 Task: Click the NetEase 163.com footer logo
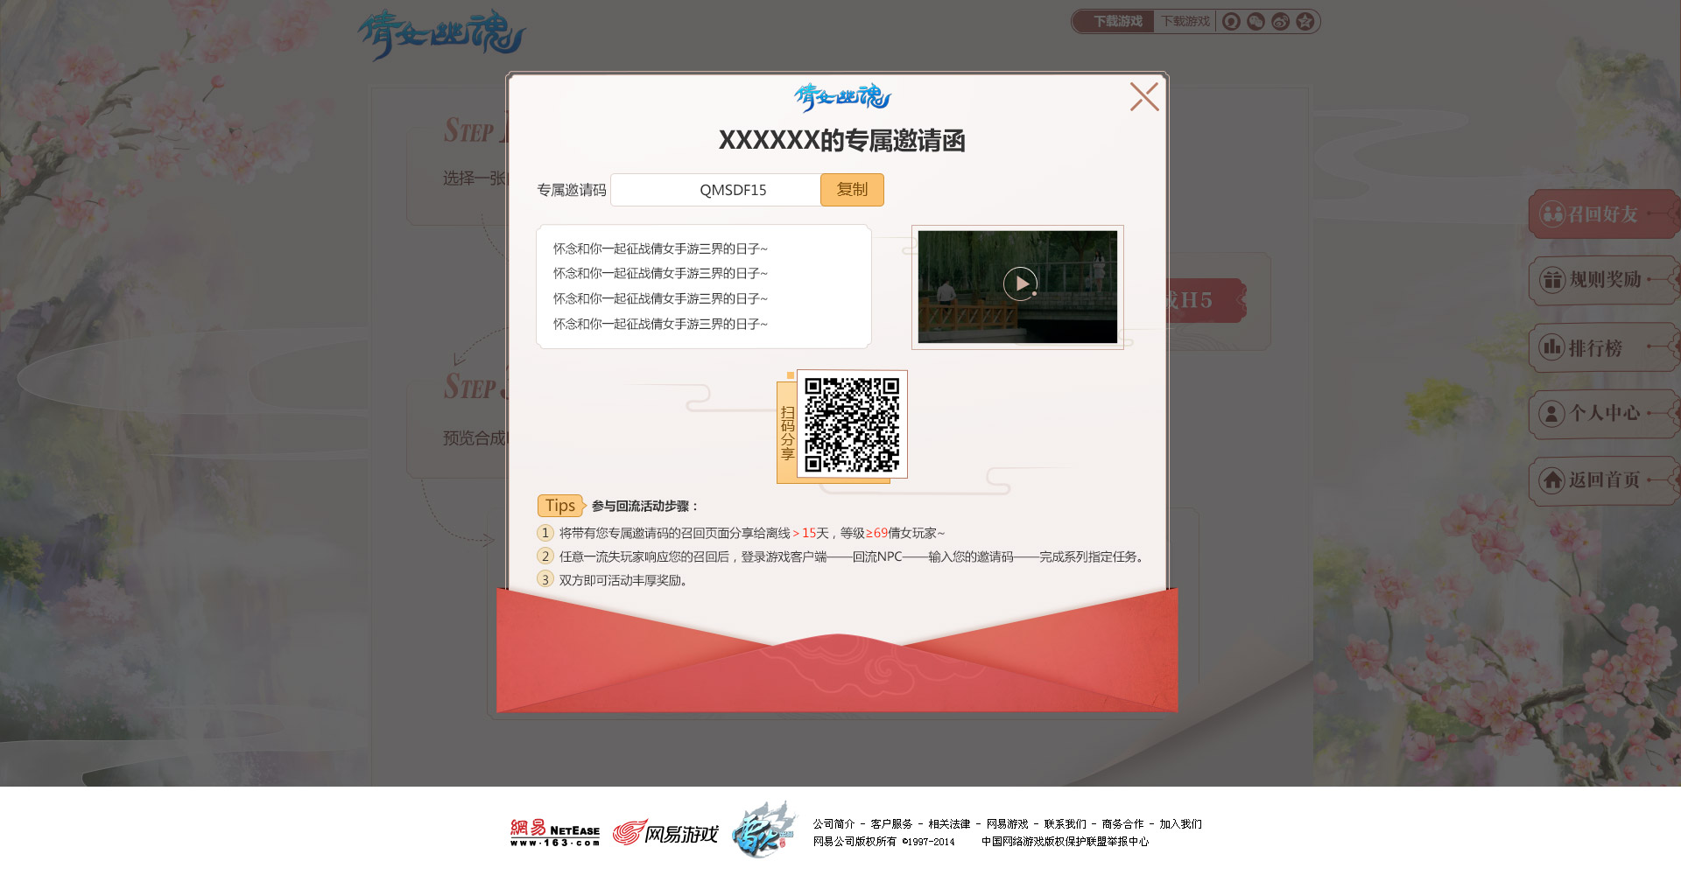[x=555, y=832]
